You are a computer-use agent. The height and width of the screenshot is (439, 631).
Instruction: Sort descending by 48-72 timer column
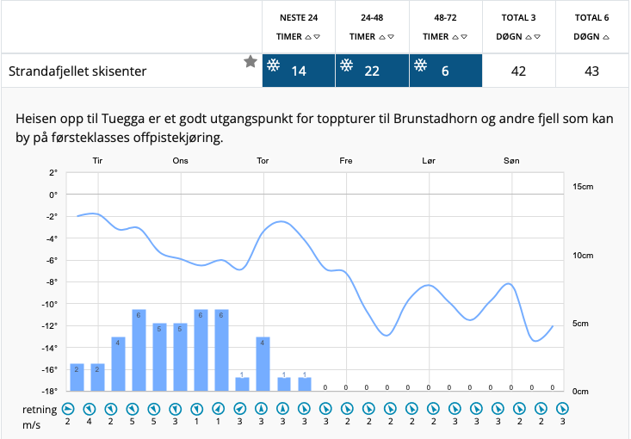coord(465,37)
